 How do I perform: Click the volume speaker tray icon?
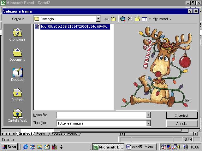(x=179, y=147)
